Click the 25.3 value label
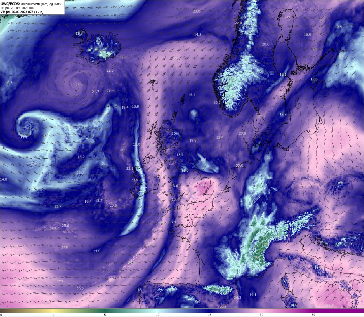This screenshot has width=364, height=317. click(x=53, y=229)
